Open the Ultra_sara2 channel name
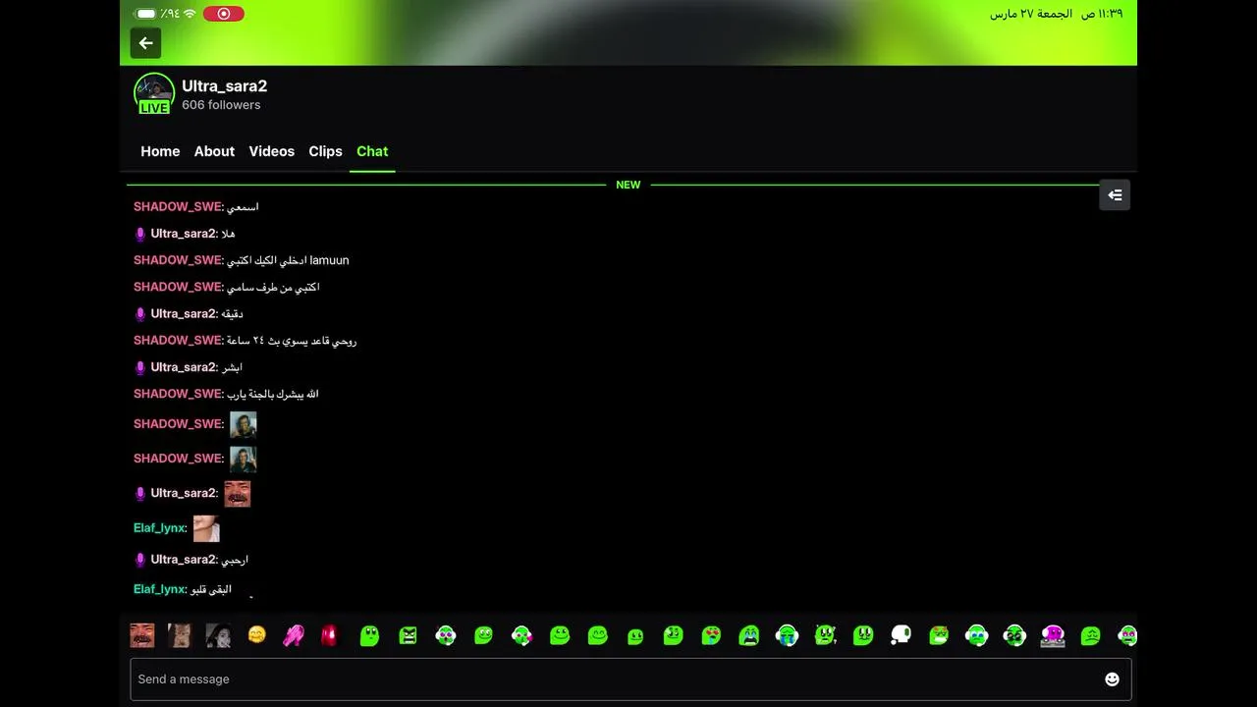 [224, 85]
